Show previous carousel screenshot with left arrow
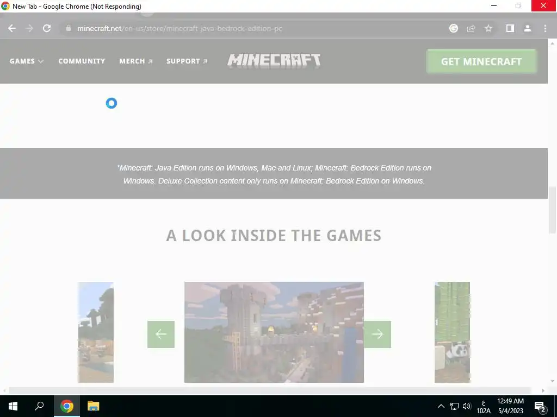 [161, 334]
